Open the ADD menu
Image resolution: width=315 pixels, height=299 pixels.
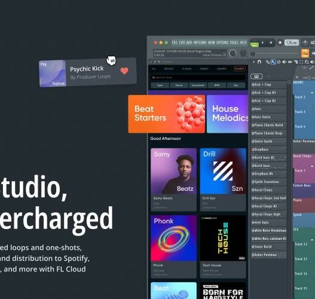(x=189, y=42)
